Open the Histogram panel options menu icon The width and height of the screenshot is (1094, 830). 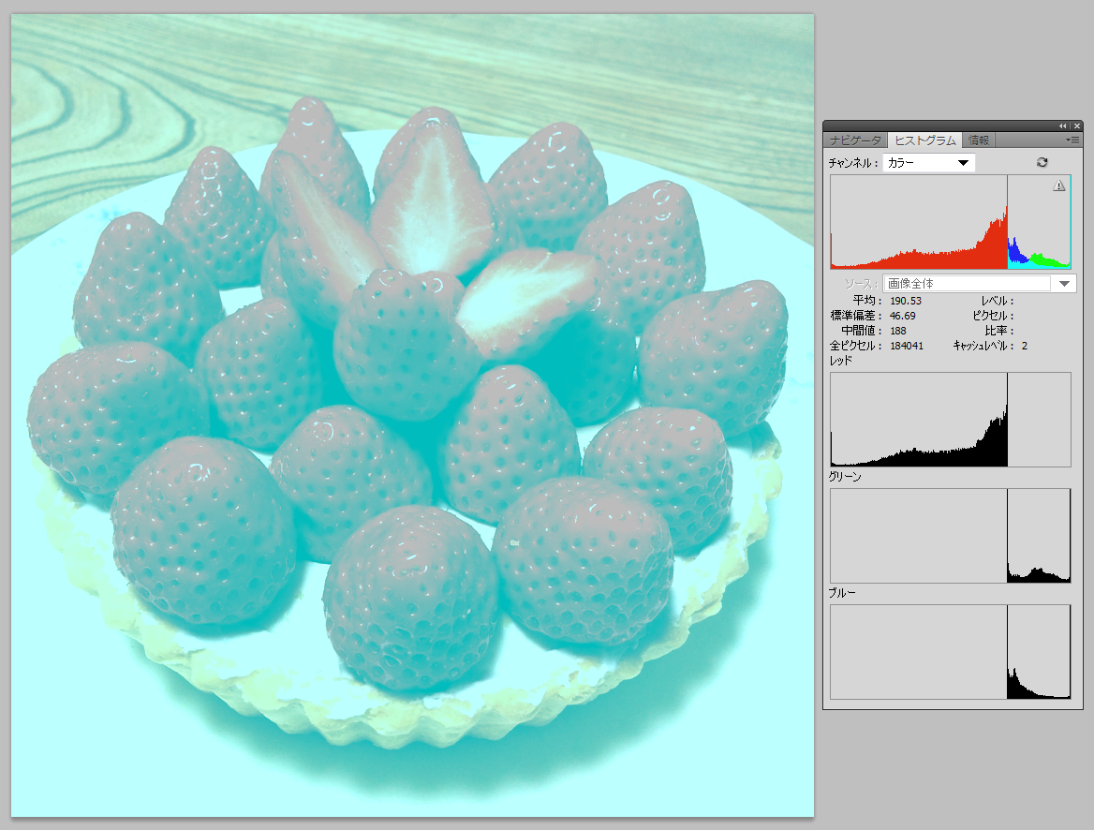click(1073, 141)
